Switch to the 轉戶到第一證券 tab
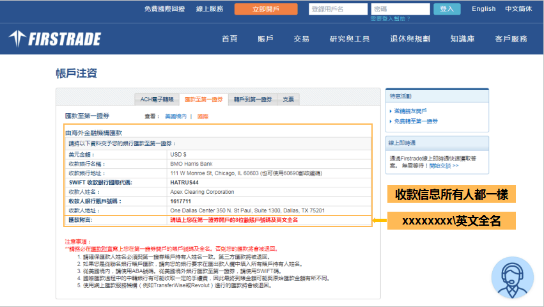 tap(253, 99)
